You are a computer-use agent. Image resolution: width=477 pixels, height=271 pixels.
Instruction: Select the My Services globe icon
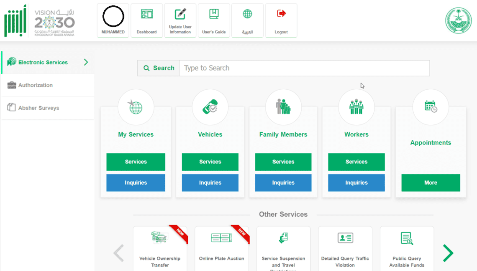coord(136,107)
